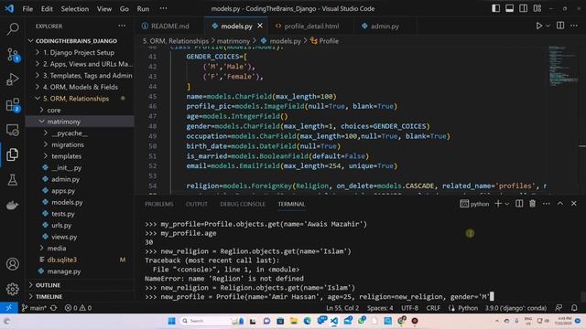The image size is (586, 329).
Task: Checkout branch via main* in status bar
Action: point(35,308)
